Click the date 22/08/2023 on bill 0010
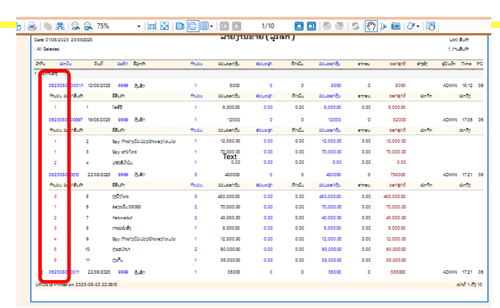Image resolution: width=500 pixels, height=308 pixels. (99, 175)
